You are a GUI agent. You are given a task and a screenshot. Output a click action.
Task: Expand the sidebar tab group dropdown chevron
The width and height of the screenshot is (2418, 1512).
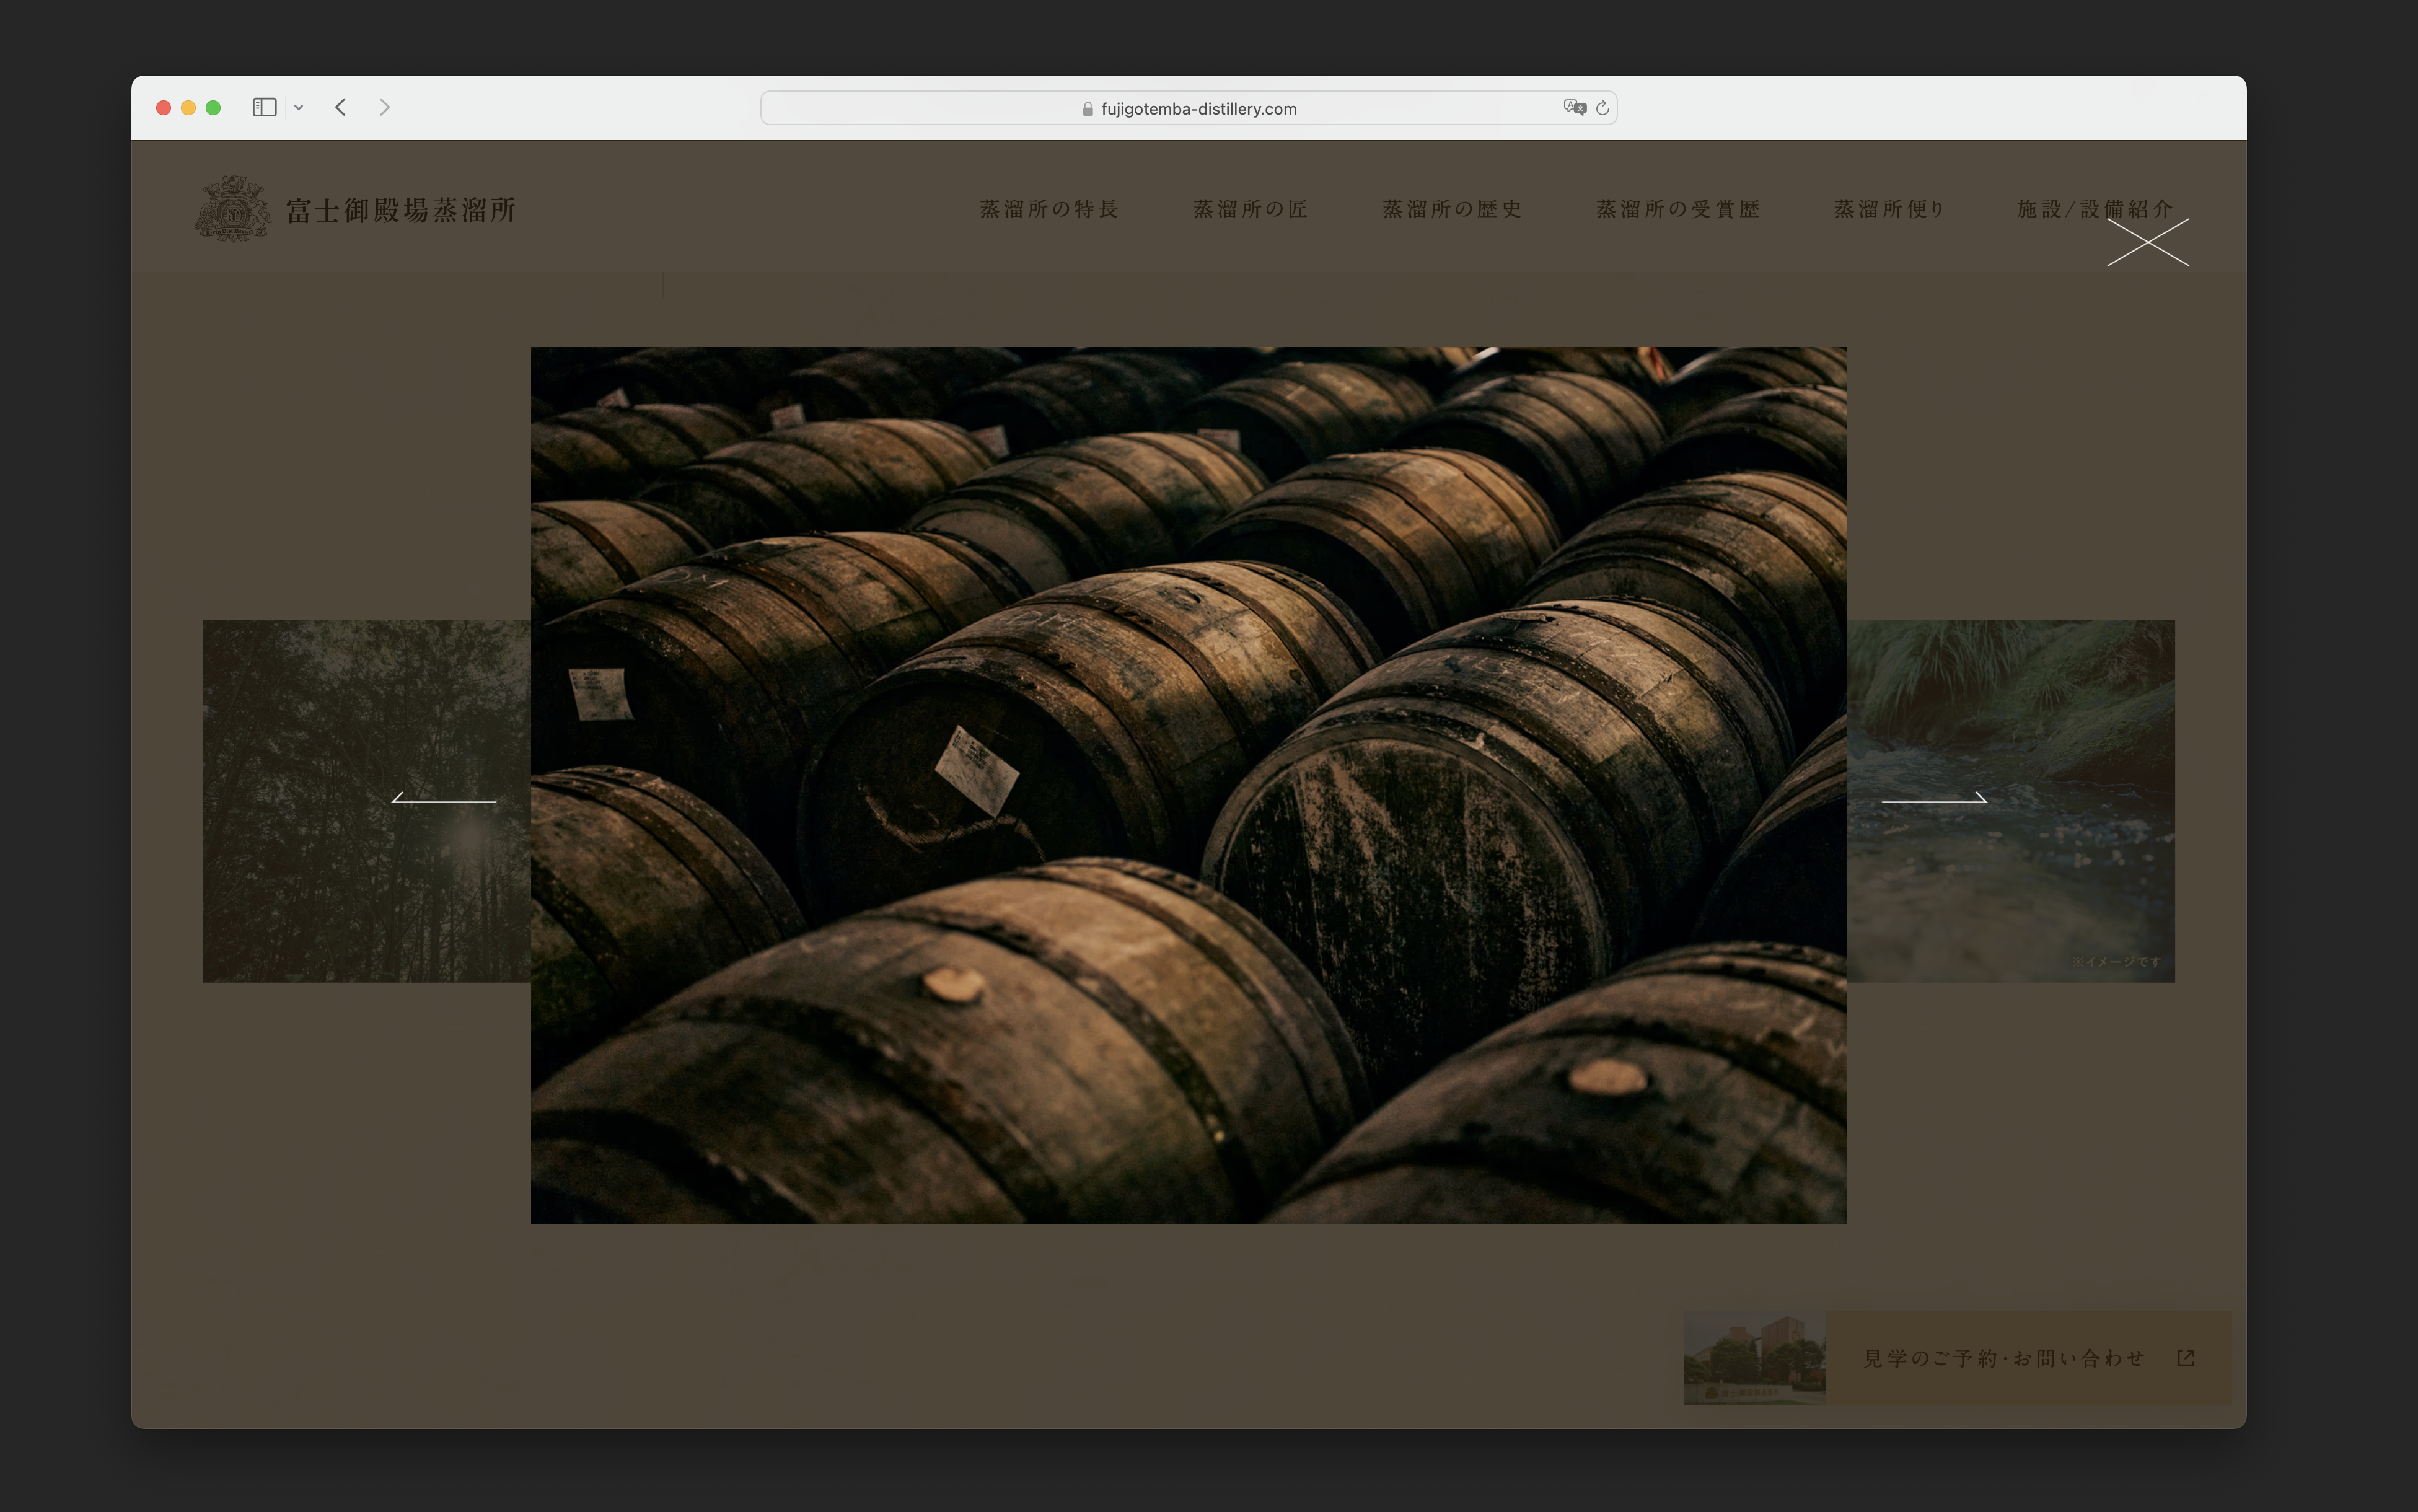298,108
